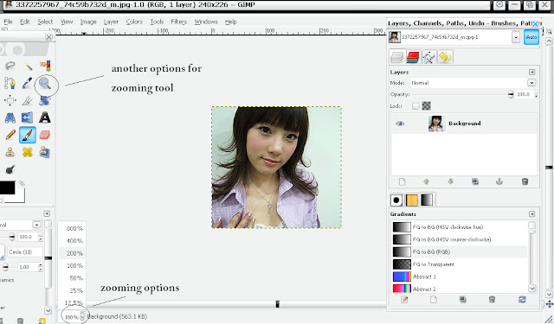Select the Text tool
Viewport: 554px width, 324px height.
coord(45,118)
